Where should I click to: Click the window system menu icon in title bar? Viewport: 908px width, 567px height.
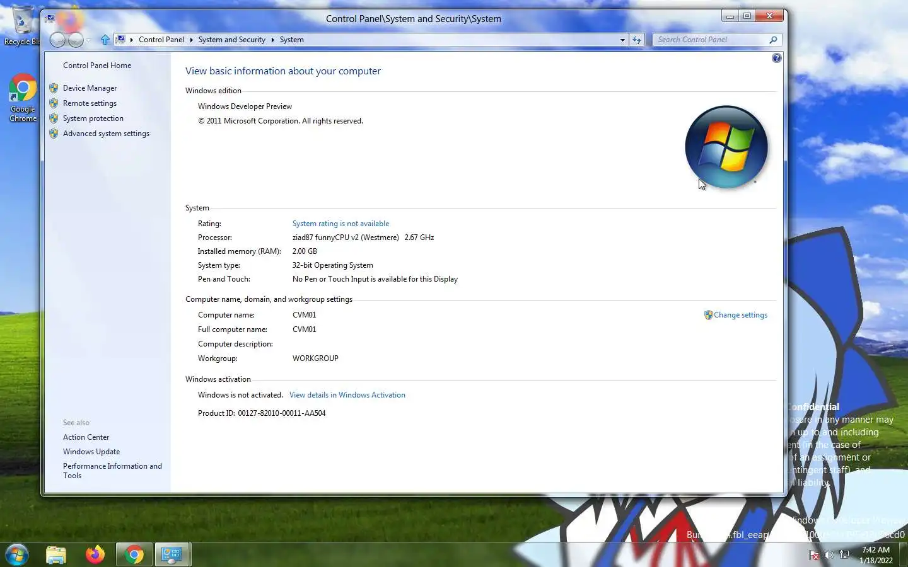50,19
